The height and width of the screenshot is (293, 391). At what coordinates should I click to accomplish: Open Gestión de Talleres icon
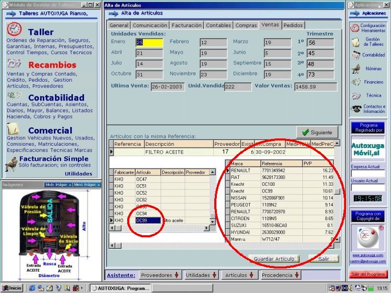(356, 42)
